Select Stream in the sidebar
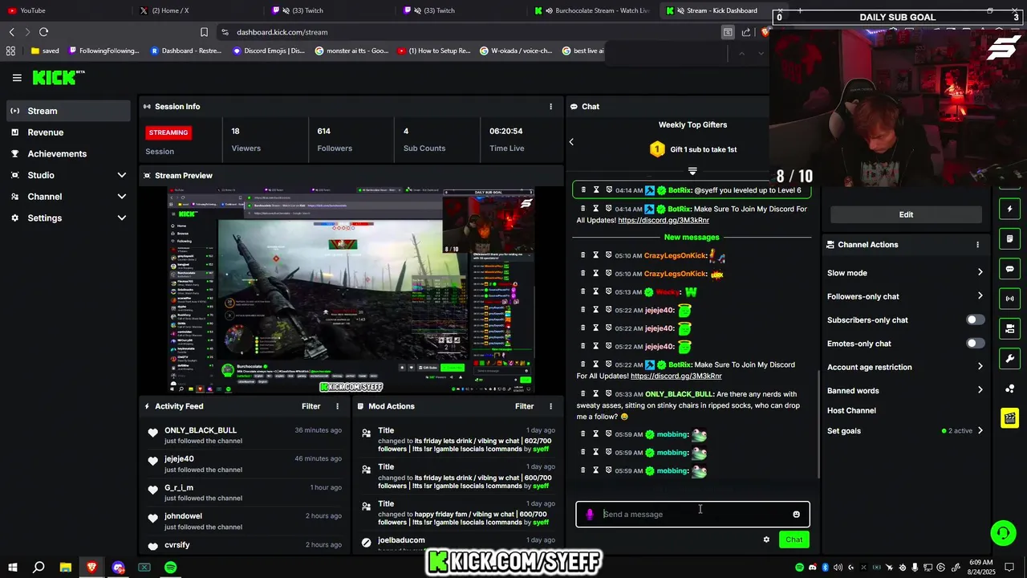1027x578 pixels. click(67, 111)
